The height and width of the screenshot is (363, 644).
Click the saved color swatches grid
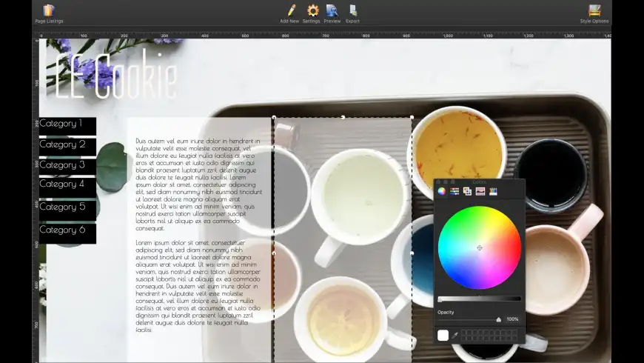tap(489, 336)
